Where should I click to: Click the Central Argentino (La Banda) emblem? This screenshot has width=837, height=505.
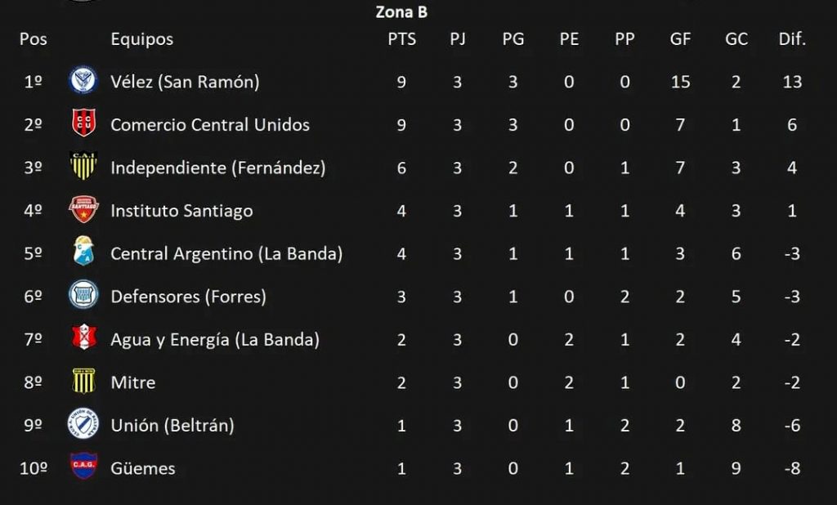click(84, 251)
